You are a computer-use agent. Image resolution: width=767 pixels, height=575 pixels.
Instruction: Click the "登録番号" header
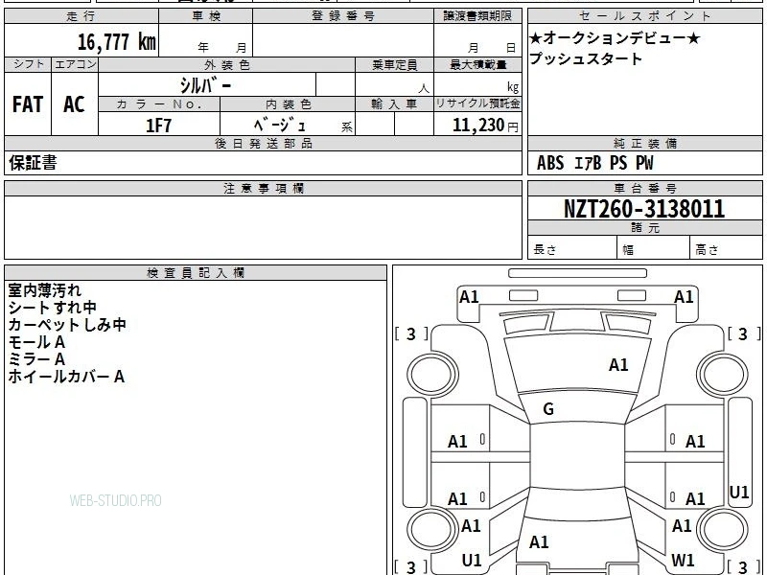[343, 16]
